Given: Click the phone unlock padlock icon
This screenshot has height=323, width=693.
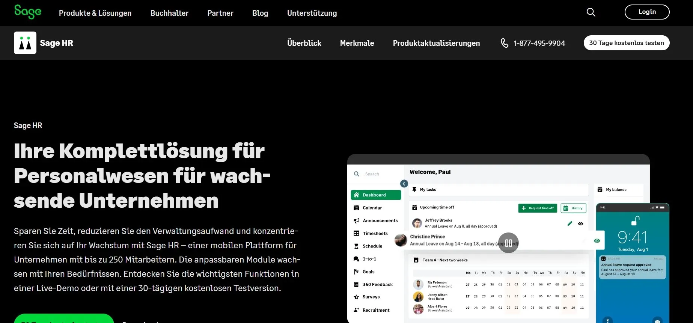Looking at the screenshot, I should pyautogui.click(x=635, y=220).
